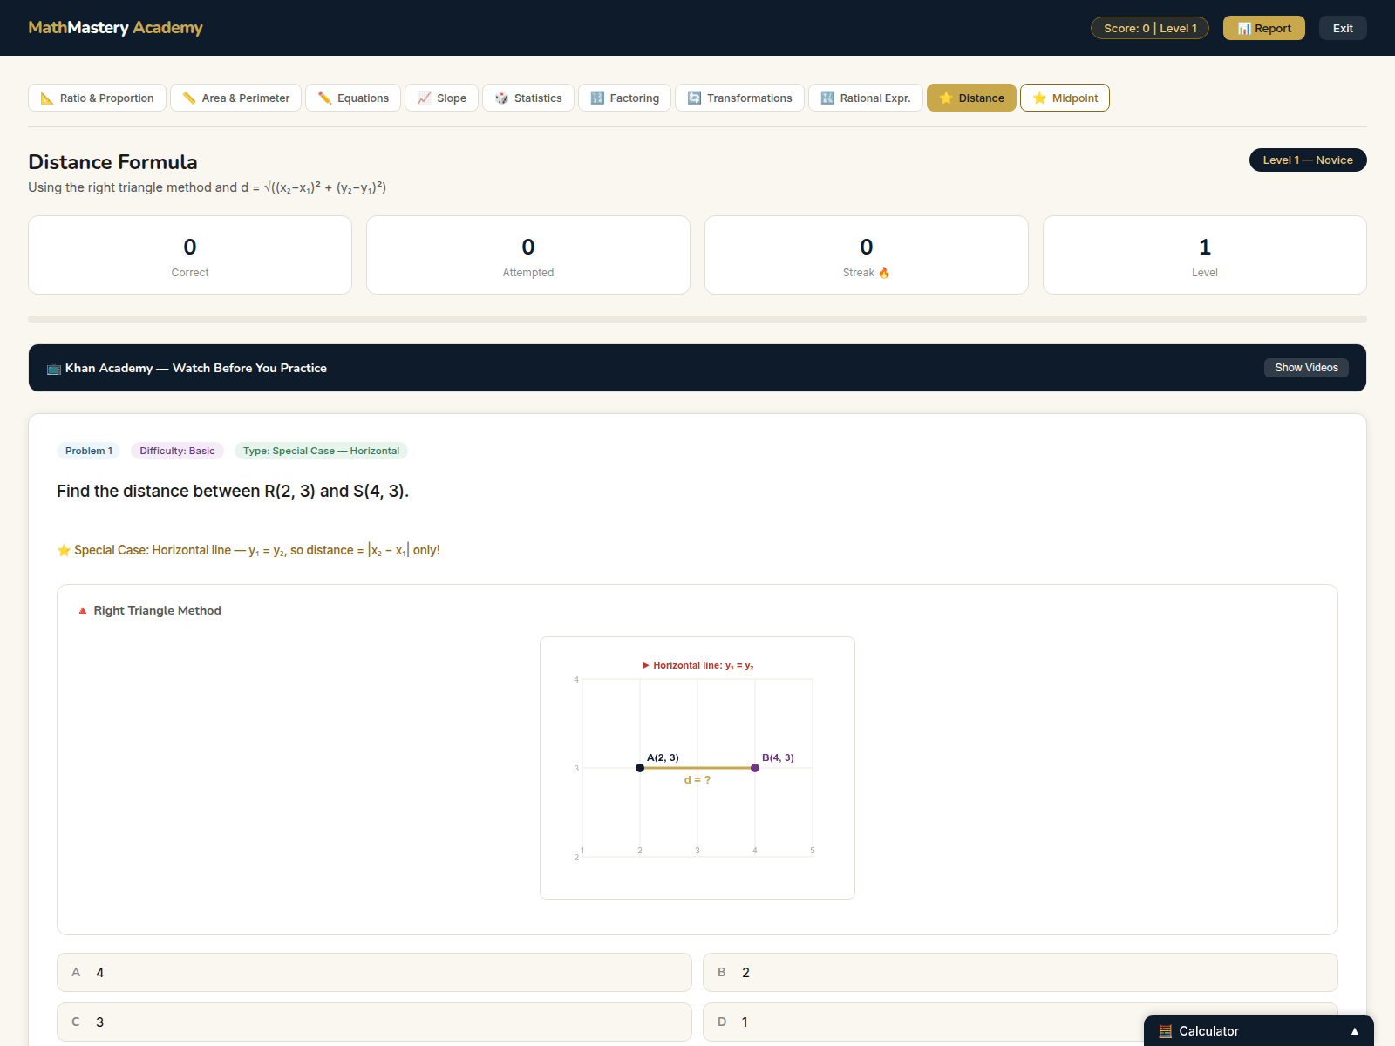Click the level progress bar
1395x1046 pixels.
pyautogui.click(x=697, y=319)
